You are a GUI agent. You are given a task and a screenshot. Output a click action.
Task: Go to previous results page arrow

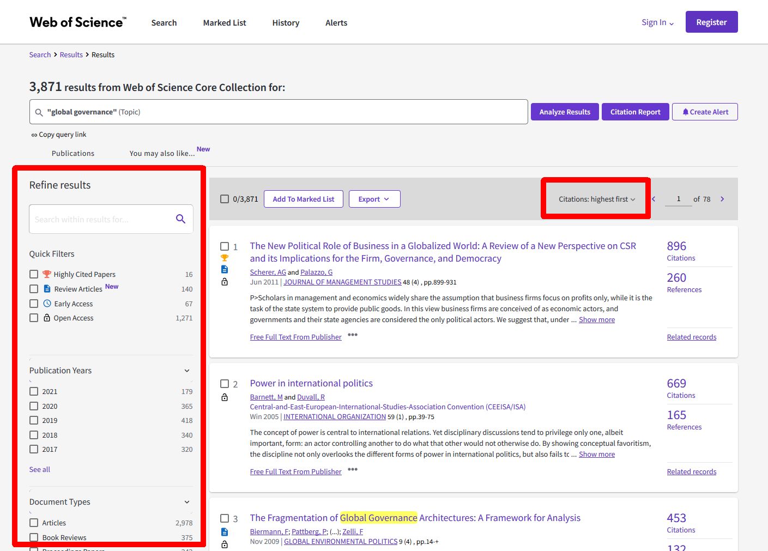pos(654,199)
